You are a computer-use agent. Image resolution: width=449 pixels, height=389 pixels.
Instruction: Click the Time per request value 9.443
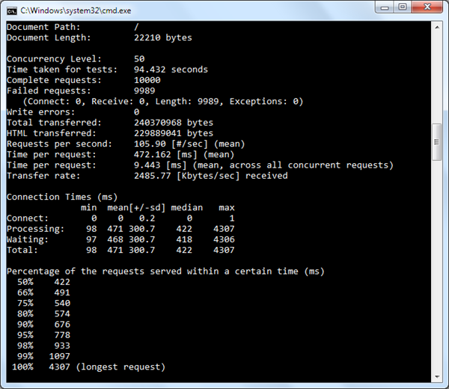coord(147,165)
